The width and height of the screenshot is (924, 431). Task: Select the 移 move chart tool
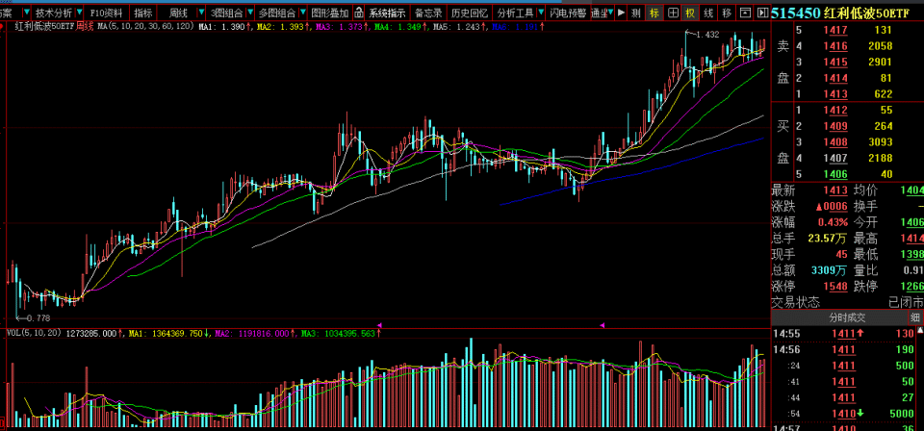[x=727, y=13]
